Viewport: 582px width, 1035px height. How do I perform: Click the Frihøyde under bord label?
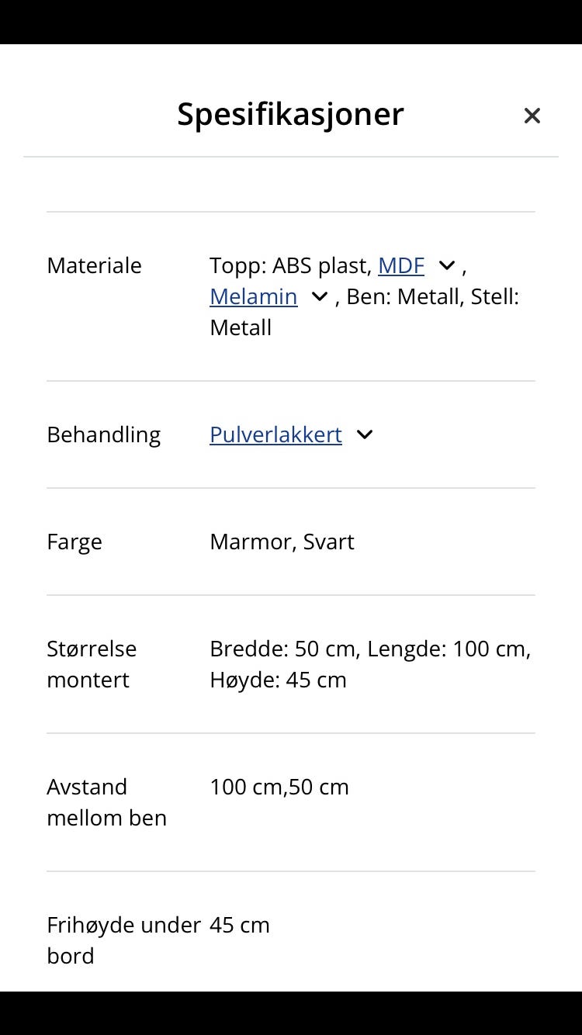point(123,940)
